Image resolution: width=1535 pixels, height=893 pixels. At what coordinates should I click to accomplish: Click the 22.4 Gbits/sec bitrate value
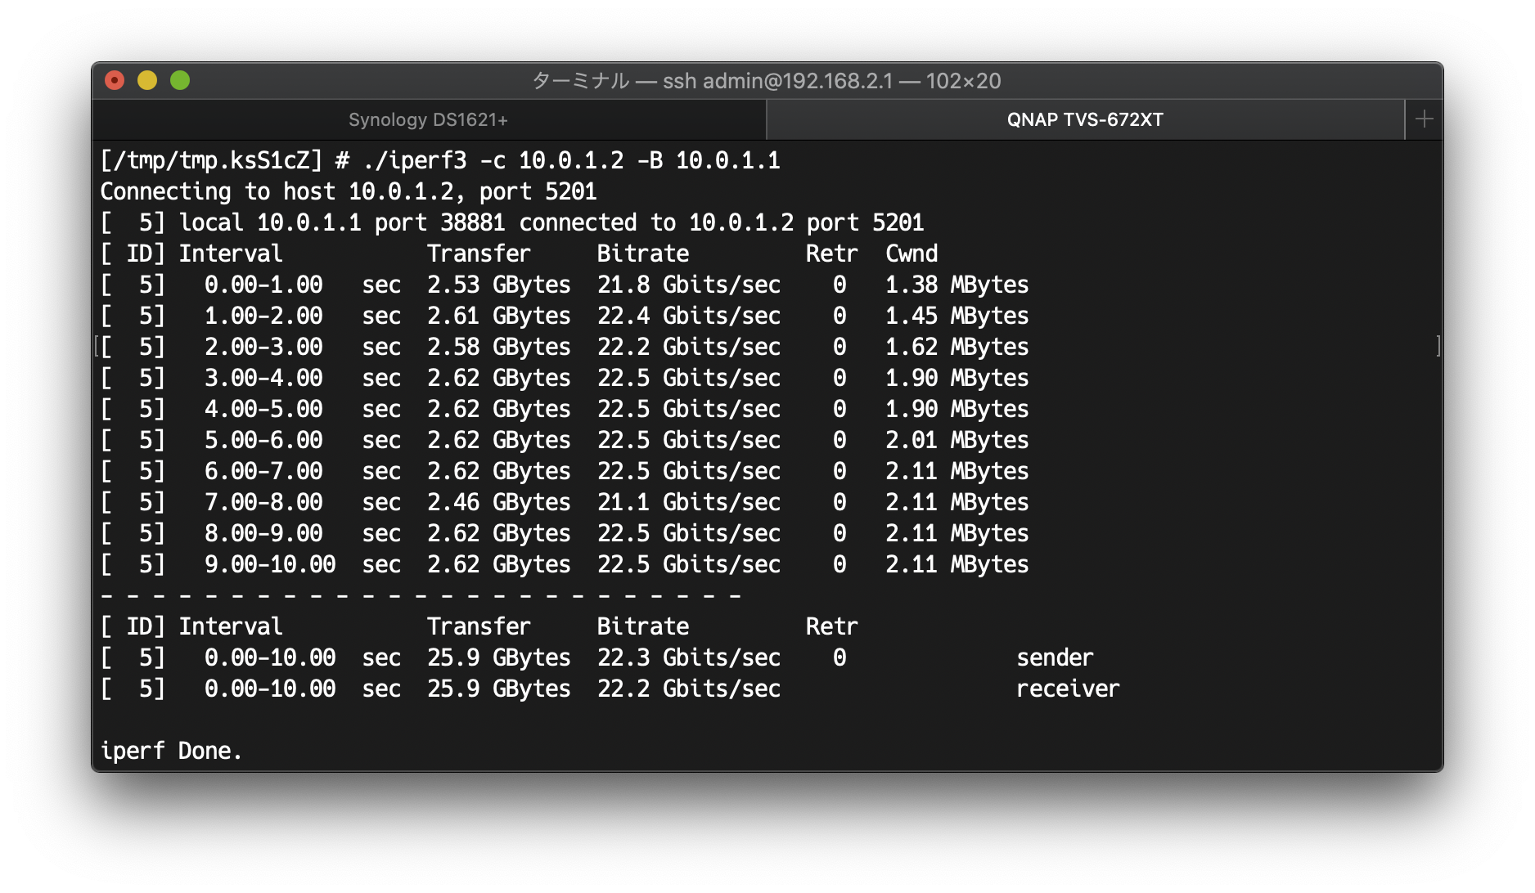pyautogui.click(x=689, y=316)
